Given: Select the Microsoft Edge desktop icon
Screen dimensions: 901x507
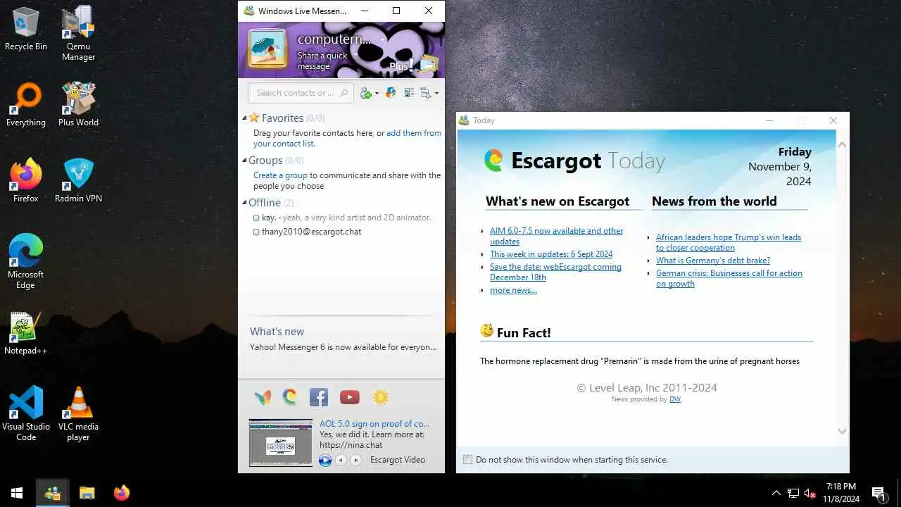Looking at the screenshot, I should (26, 261).
